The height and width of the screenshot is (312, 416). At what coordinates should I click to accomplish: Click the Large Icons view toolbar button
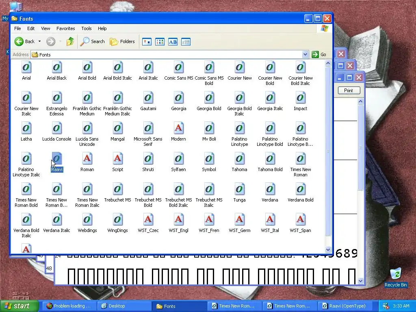pyautogui.click(x=147, y=42)
